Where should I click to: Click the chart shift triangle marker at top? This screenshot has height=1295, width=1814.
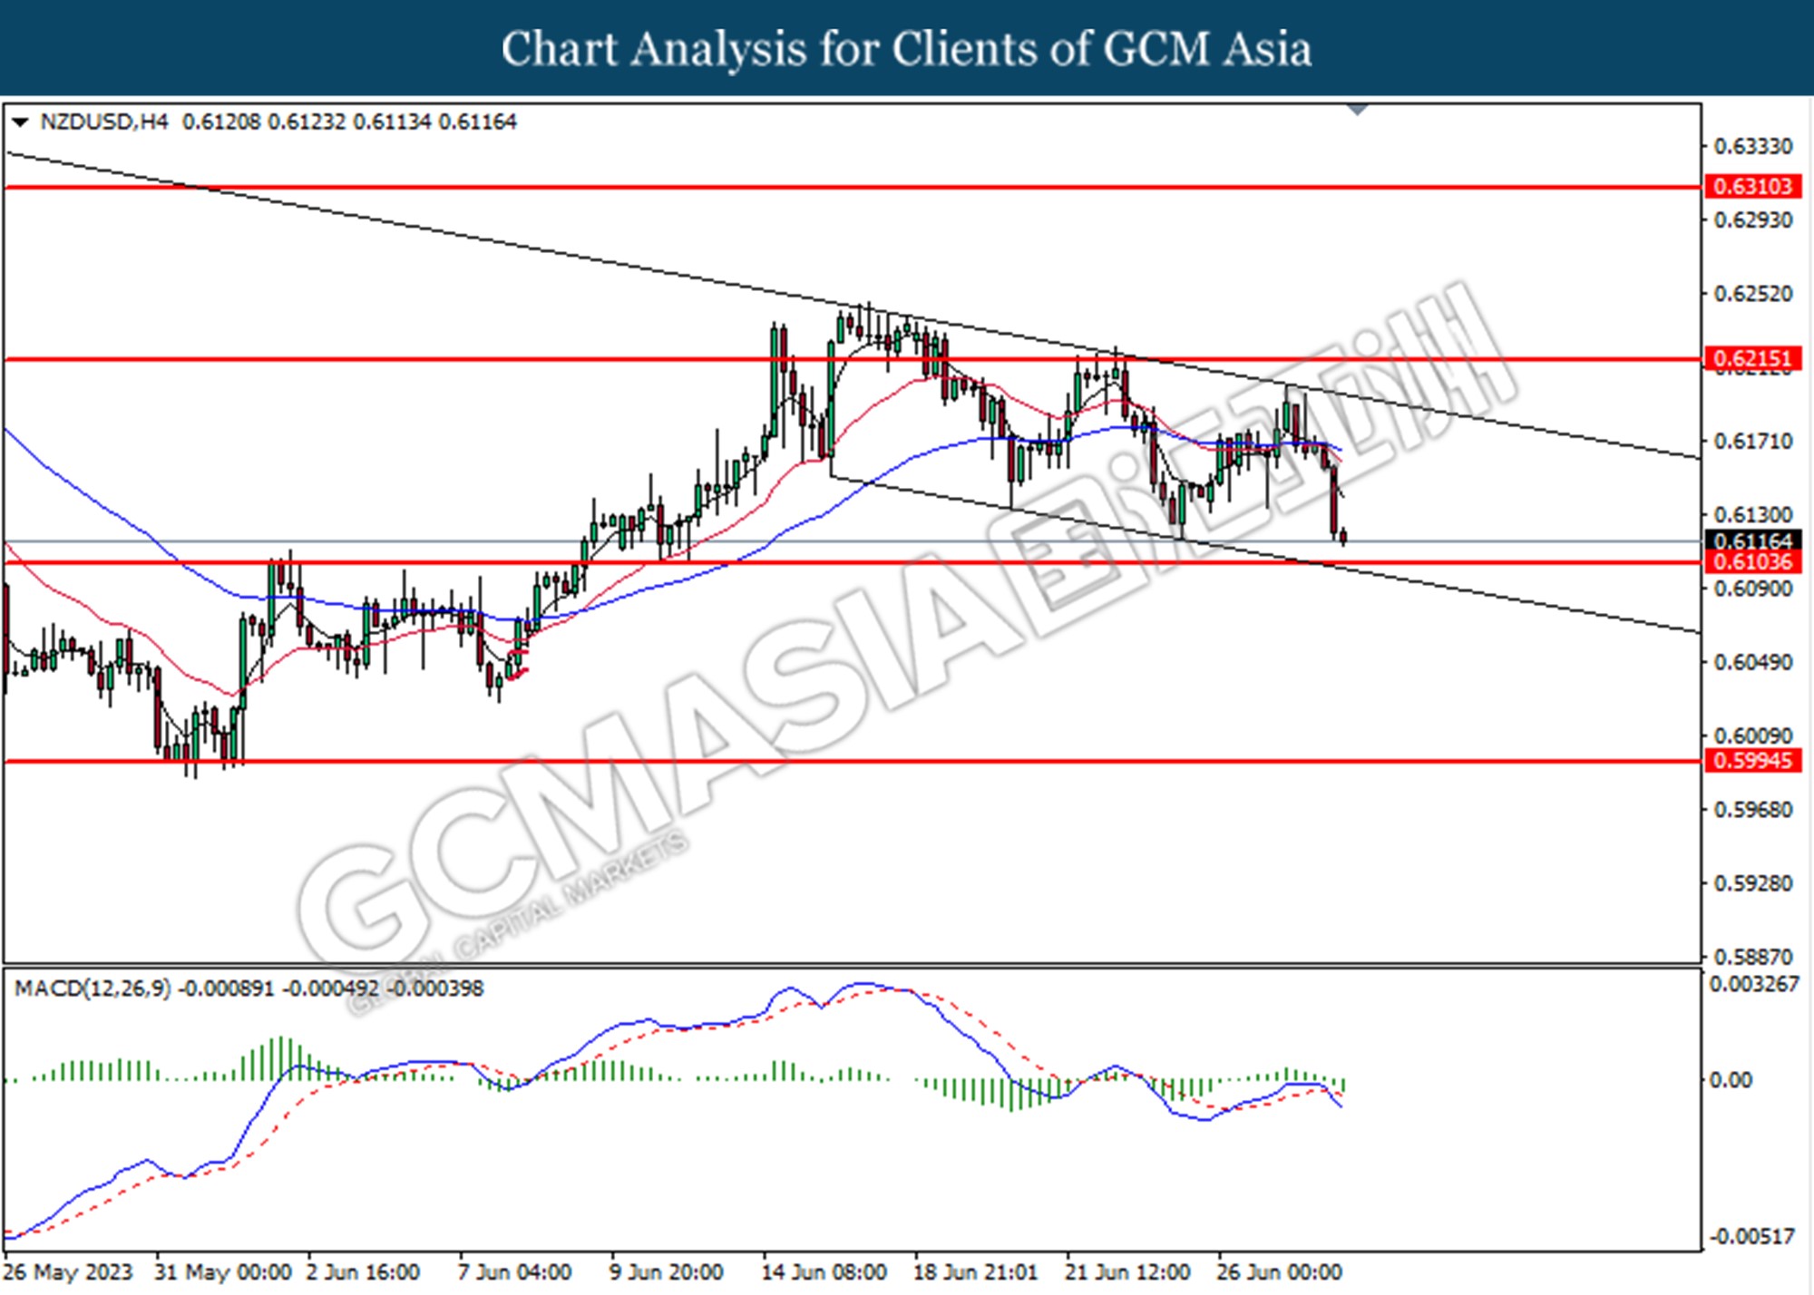[x=1357, y=110]
